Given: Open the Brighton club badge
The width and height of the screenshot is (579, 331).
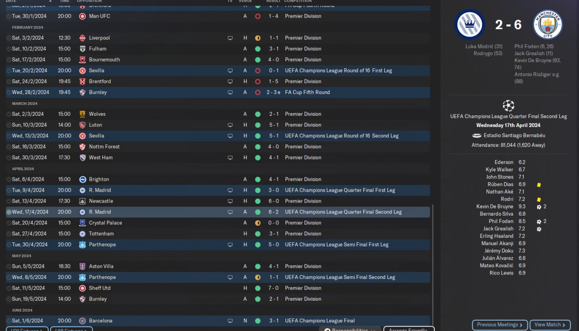Looking at the screenshot, I should [x=82, y=179].
